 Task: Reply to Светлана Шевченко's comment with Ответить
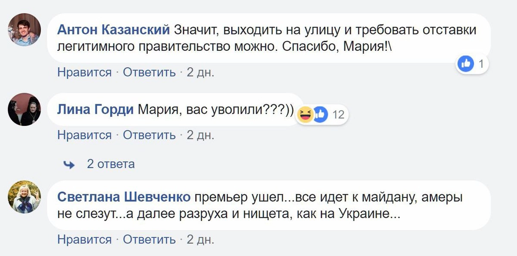pos(149,239)
